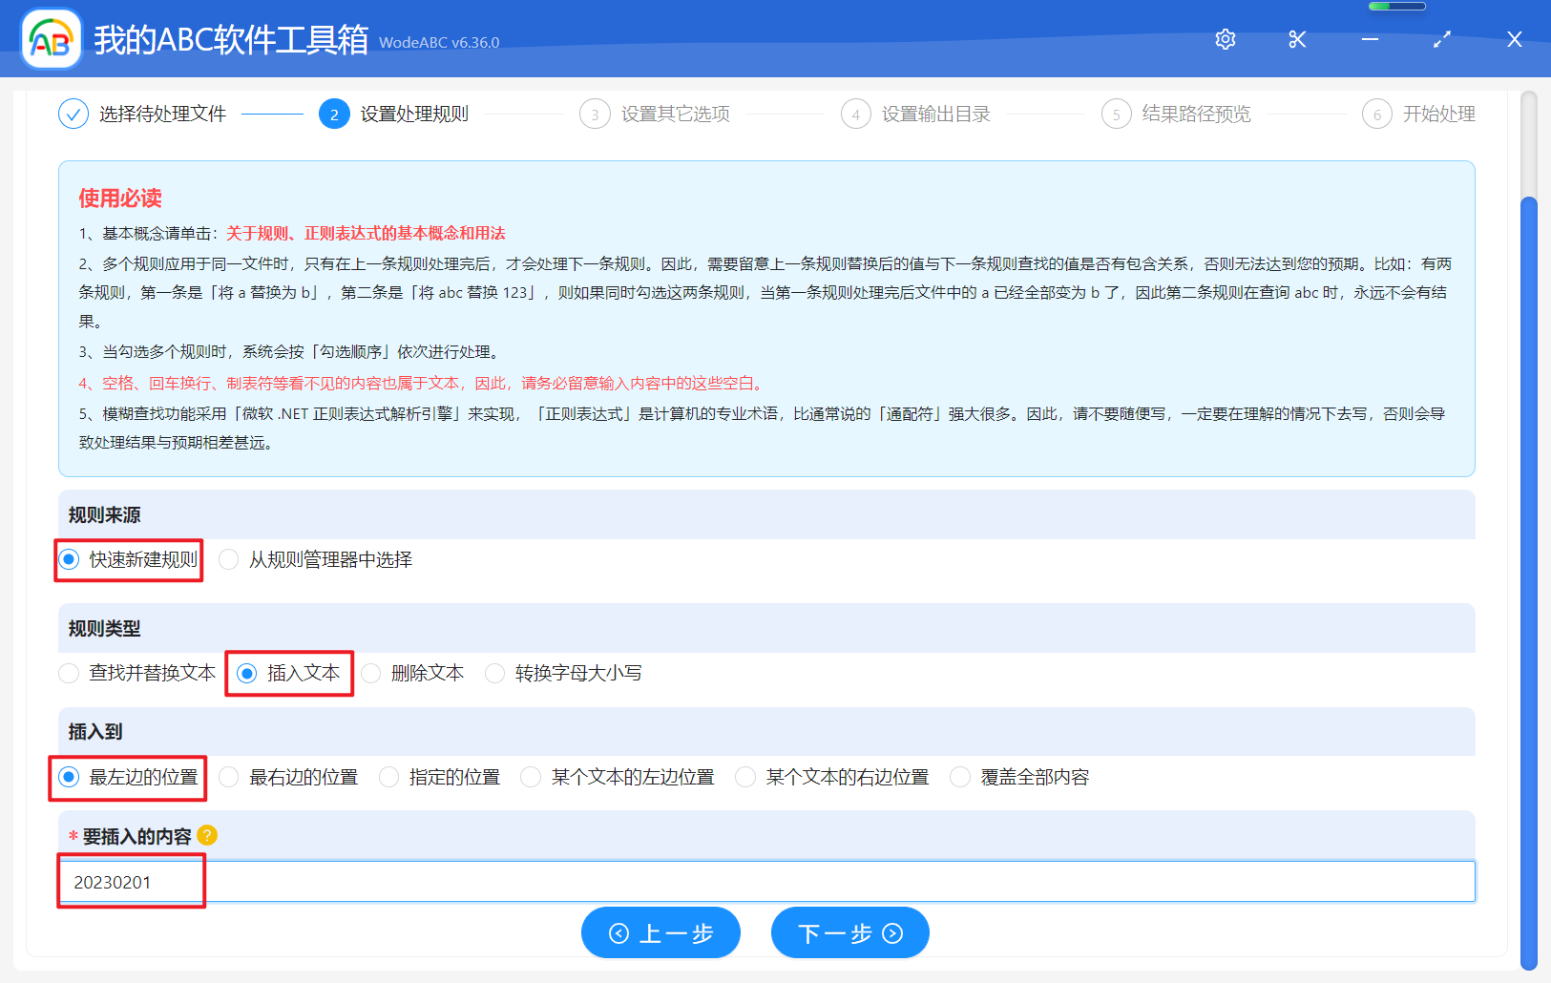Screen dimensions: 1551x983
Task: Click the 上一步 button
Action: (x=660, y=932)
